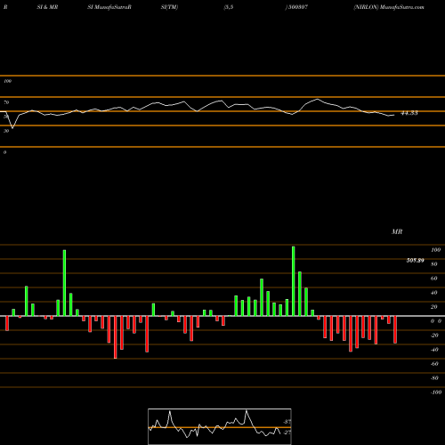Click the '(5,5' parameter text in header
The image size is (445, 445).
[229, 7]
